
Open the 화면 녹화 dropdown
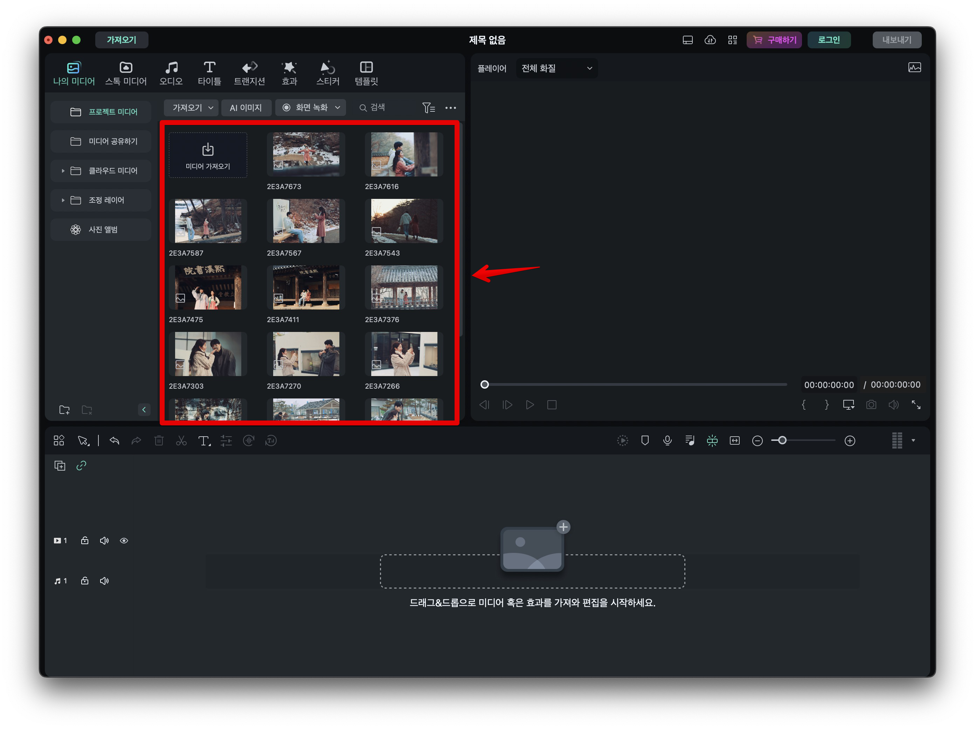[311, 107]
